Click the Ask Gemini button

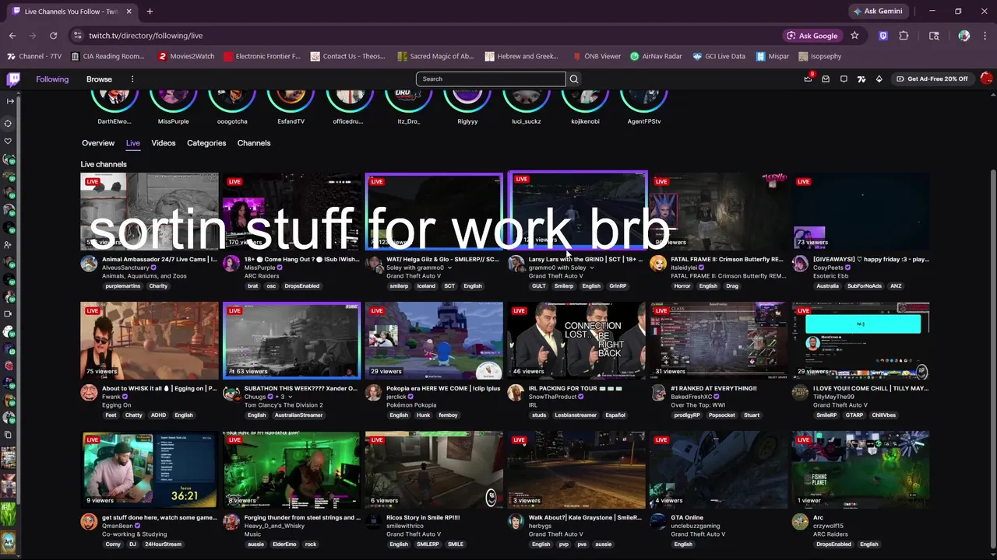click(x=878, y=11)
